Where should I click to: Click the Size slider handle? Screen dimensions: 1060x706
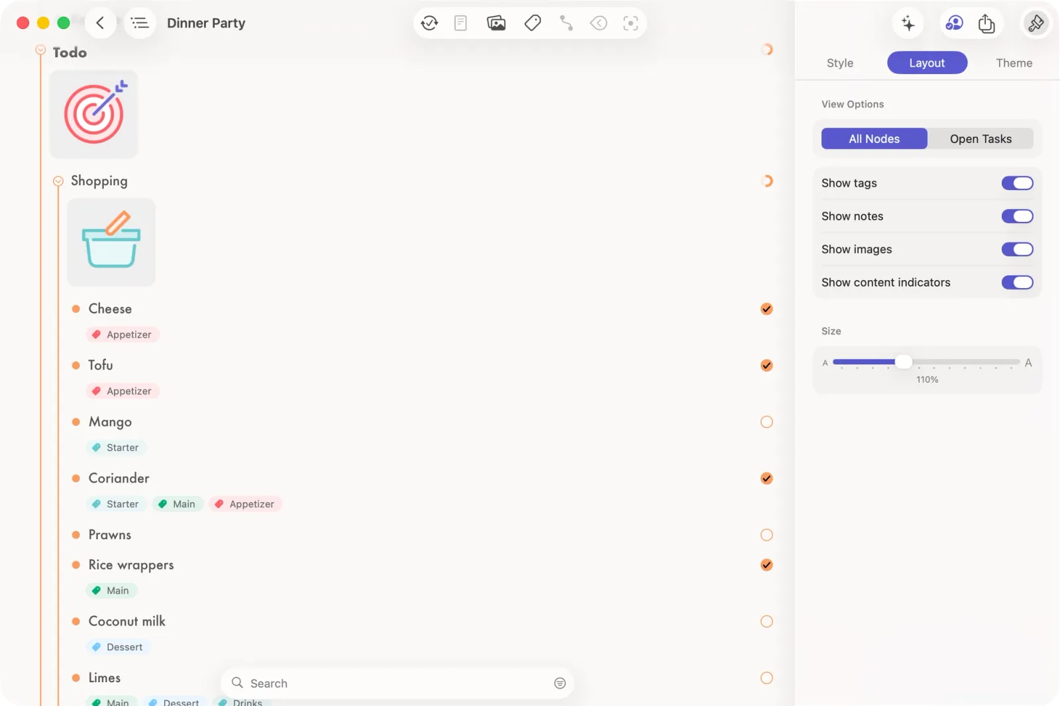click(x=904, y=362)
